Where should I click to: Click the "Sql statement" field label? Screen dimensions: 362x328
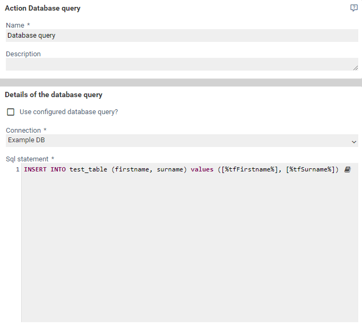click(27, 159)
